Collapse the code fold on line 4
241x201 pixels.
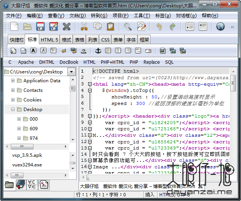[90, 91]
